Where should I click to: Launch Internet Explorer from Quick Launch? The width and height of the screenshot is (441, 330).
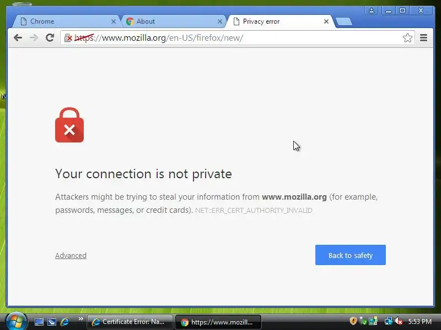tap(64, 322)
